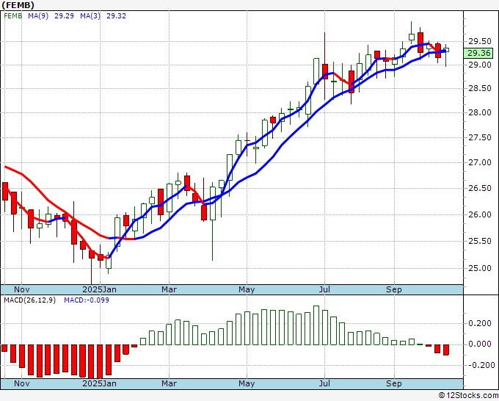499x401 pixels.
Task: Click the 29.00 price axis label
Action: (479, 65)
